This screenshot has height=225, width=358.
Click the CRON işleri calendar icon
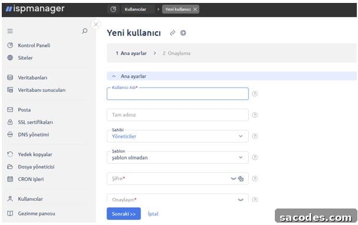pyautogui.click(x=10, y=179)
